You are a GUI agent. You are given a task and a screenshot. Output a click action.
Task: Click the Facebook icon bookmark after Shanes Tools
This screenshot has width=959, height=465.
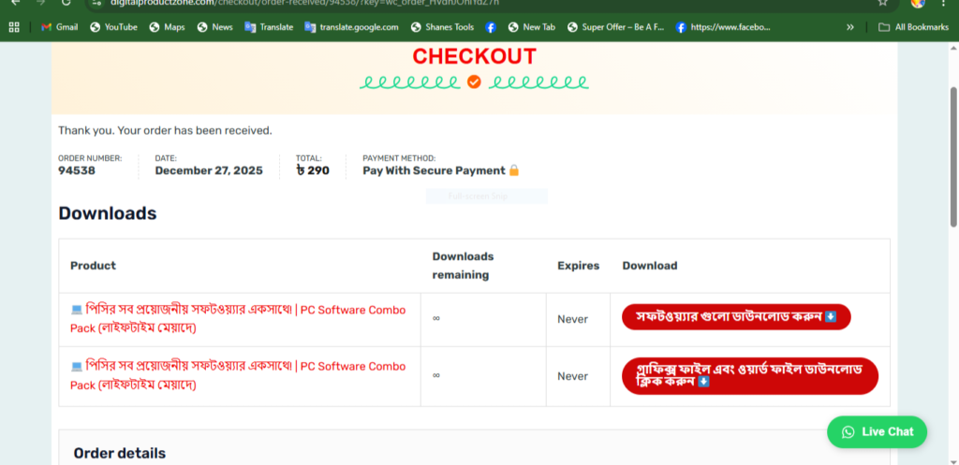[491, 27]
